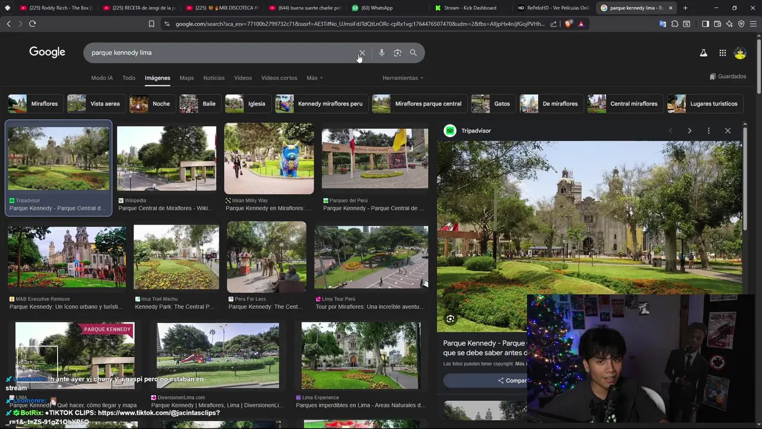Open a new browser tab
This screenshot has height=429, width=762.
[685, 8]
